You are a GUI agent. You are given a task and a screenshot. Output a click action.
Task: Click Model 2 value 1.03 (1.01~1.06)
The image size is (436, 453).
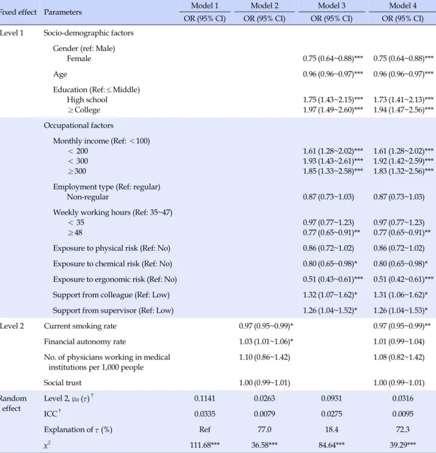point(266,342)
